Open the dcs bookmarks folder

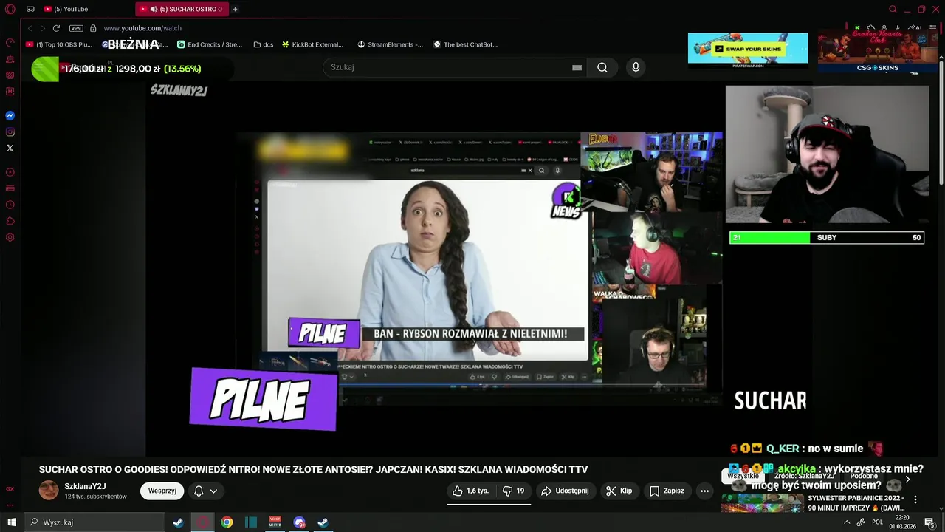click(x=264, y=44)
